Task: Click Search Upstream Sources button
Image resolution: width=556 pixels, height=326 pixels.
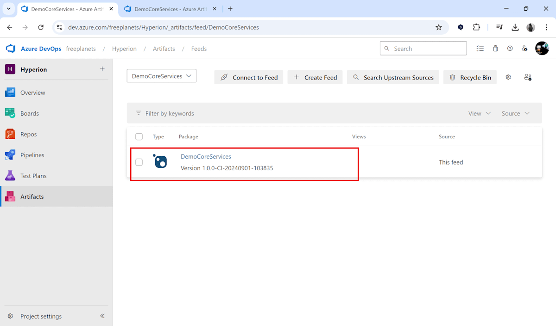Action: pyautogui.click(x=393, y=77)
